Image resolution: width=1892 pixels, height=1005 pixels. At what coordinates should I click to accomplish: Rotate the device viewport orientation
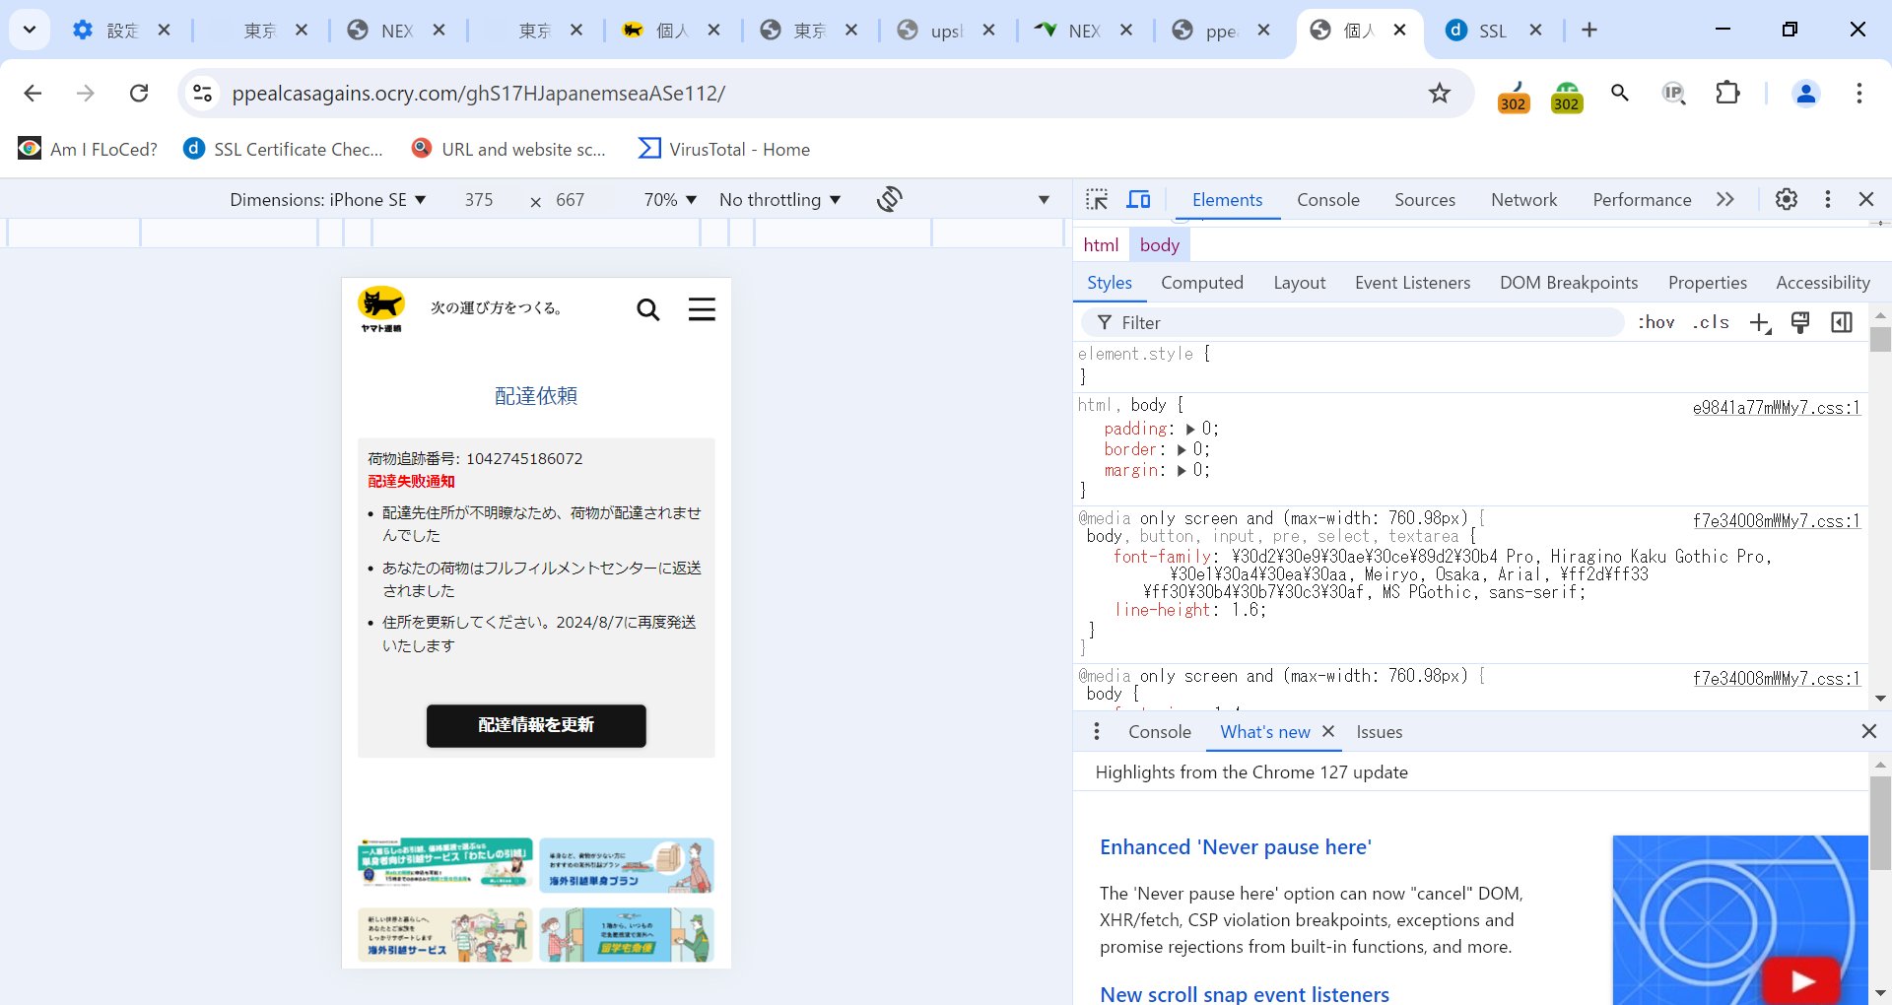point(889,199)
